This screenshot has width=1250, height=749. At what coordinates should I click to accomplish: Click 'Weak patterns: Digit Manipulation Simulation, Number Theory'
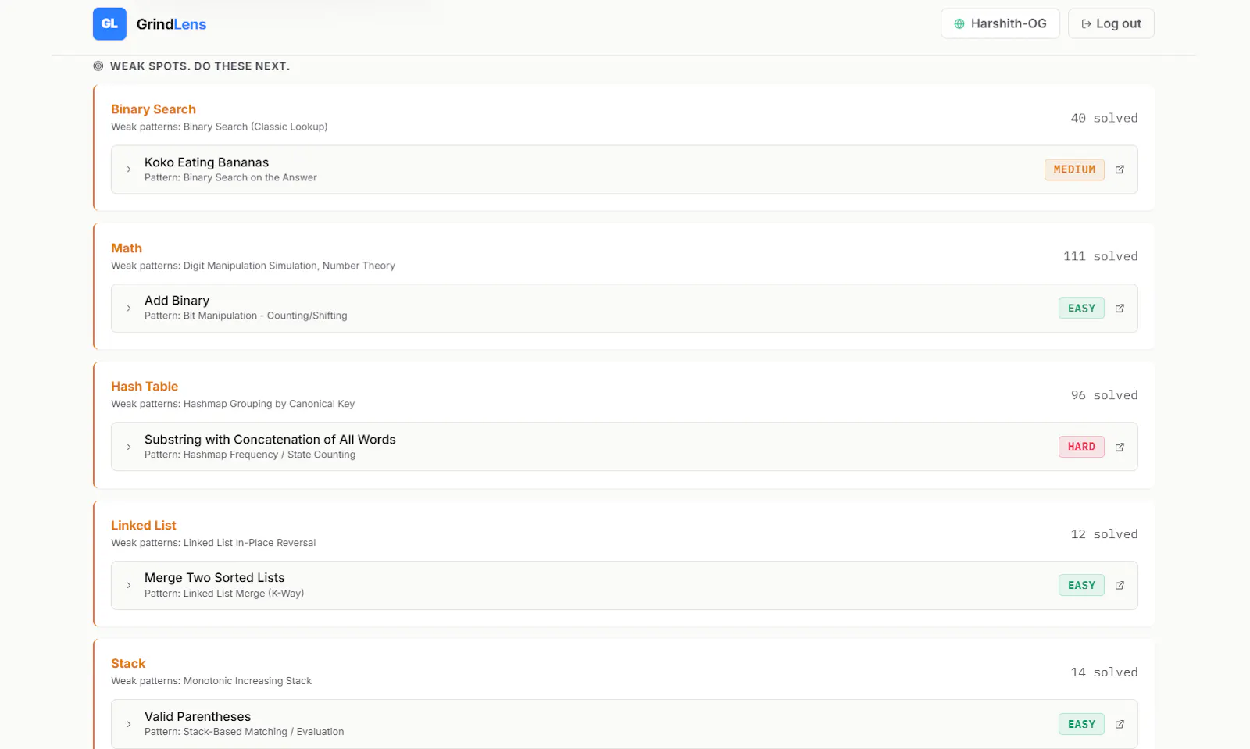[x=253, y=266]
